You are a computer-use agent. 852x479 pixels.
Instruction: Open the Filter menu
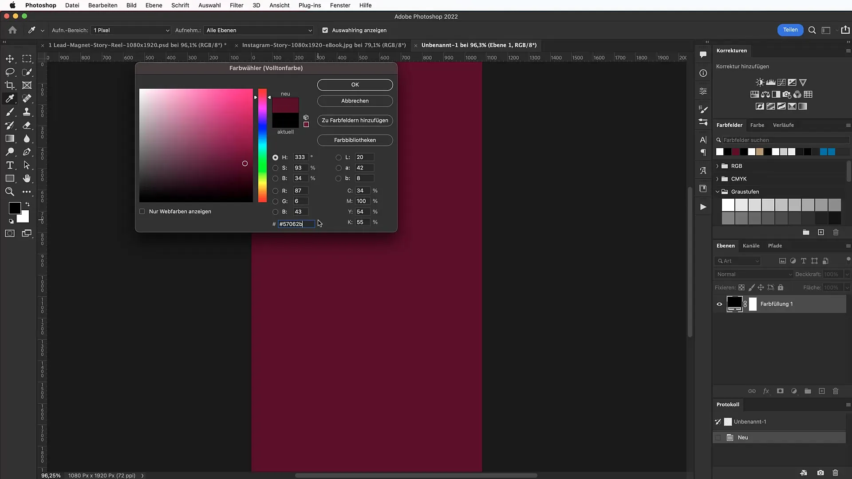click(236, 5)
